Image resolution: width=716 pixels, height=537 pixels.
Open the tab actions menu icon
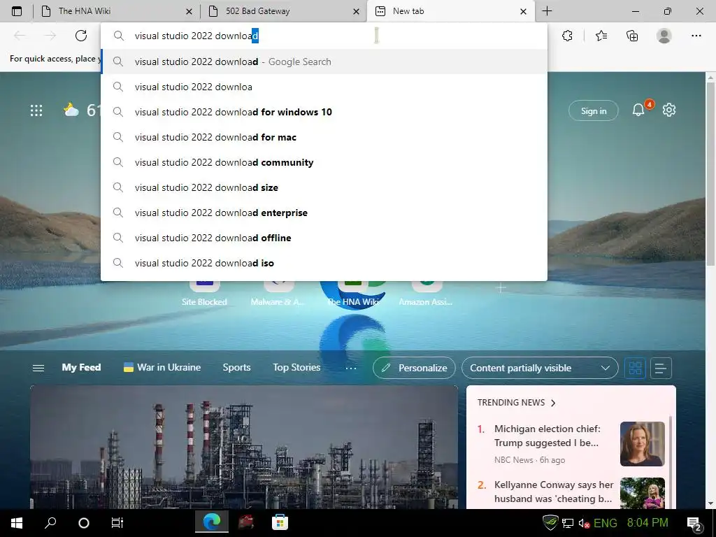pos(17,11)
